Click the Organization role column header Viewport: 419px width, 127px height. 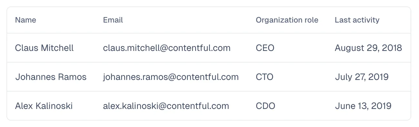pos(287,20)
